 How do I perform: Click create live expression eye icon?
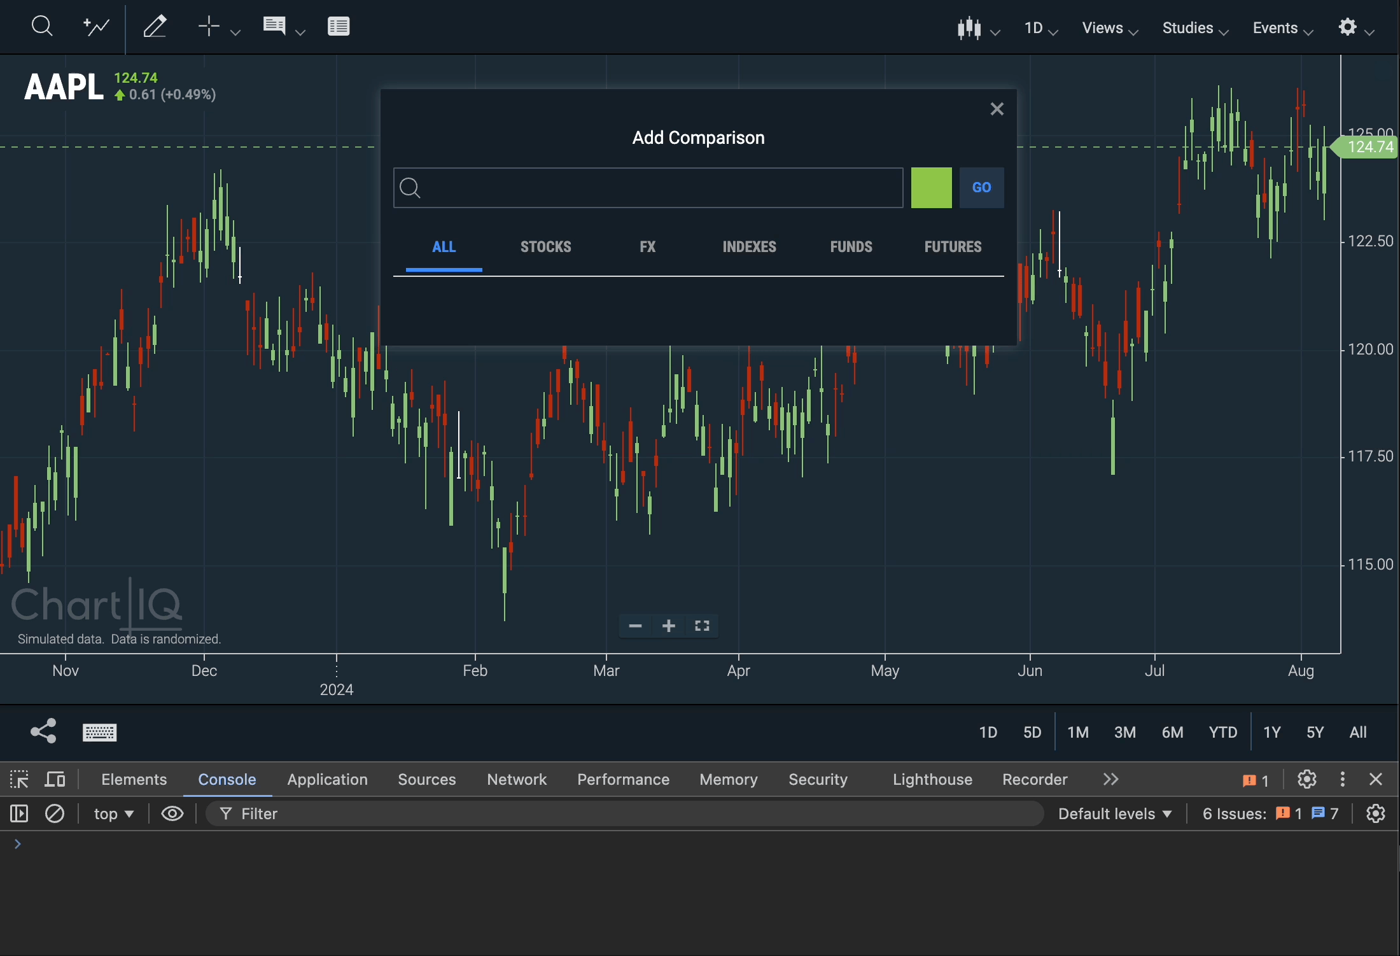click(172, 814)
